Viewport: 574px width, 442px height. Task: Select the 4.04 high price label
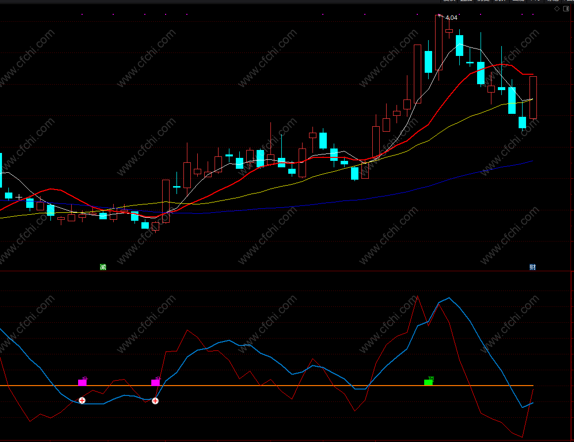tap(451, 18)
